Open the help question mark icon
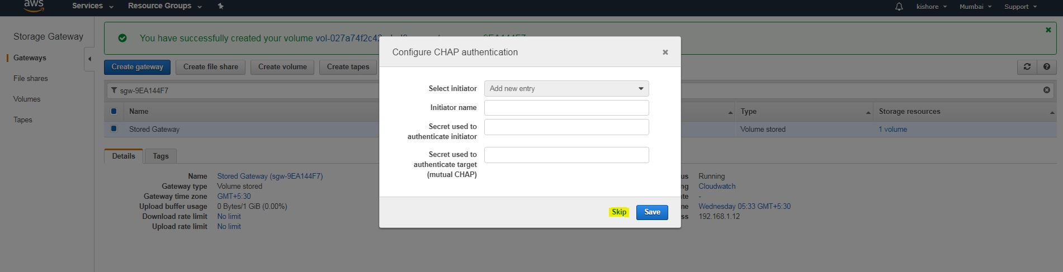This screenshot has height=272, width=1063. (1046, 67)
